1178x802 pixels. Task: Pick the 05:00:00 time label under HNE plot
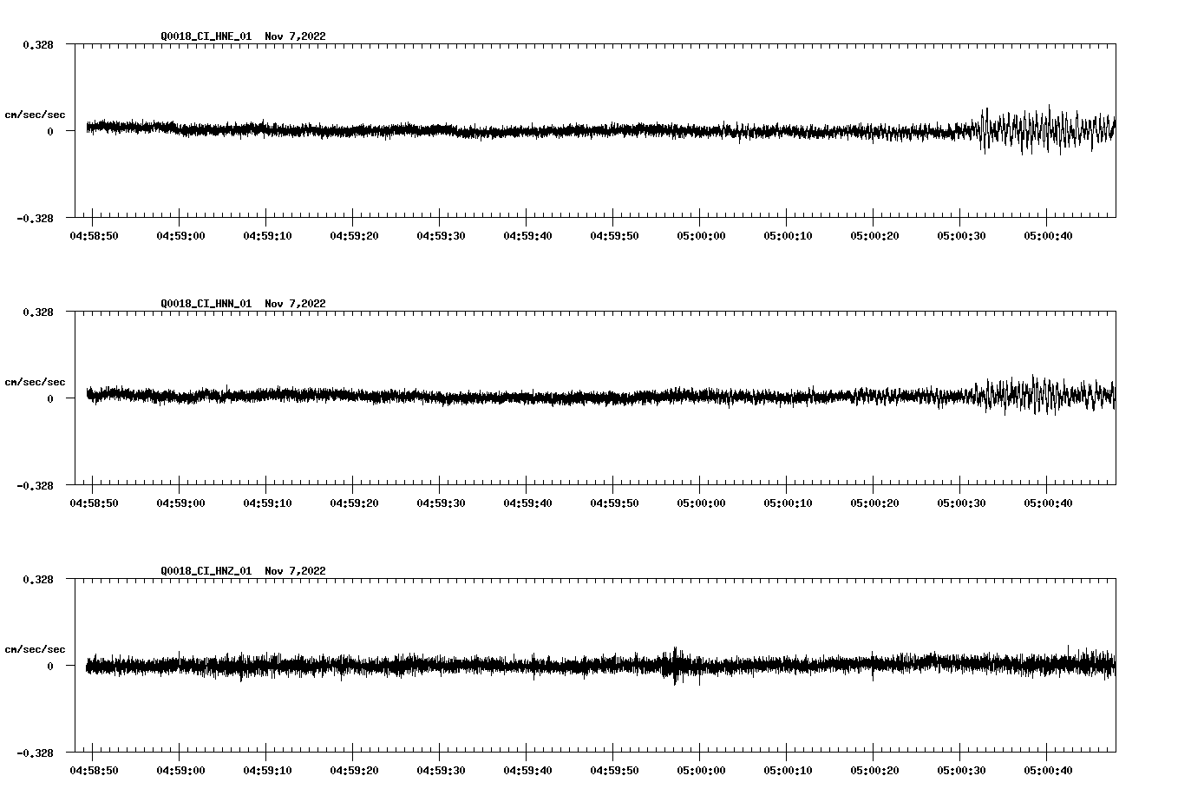pos(702,236)
